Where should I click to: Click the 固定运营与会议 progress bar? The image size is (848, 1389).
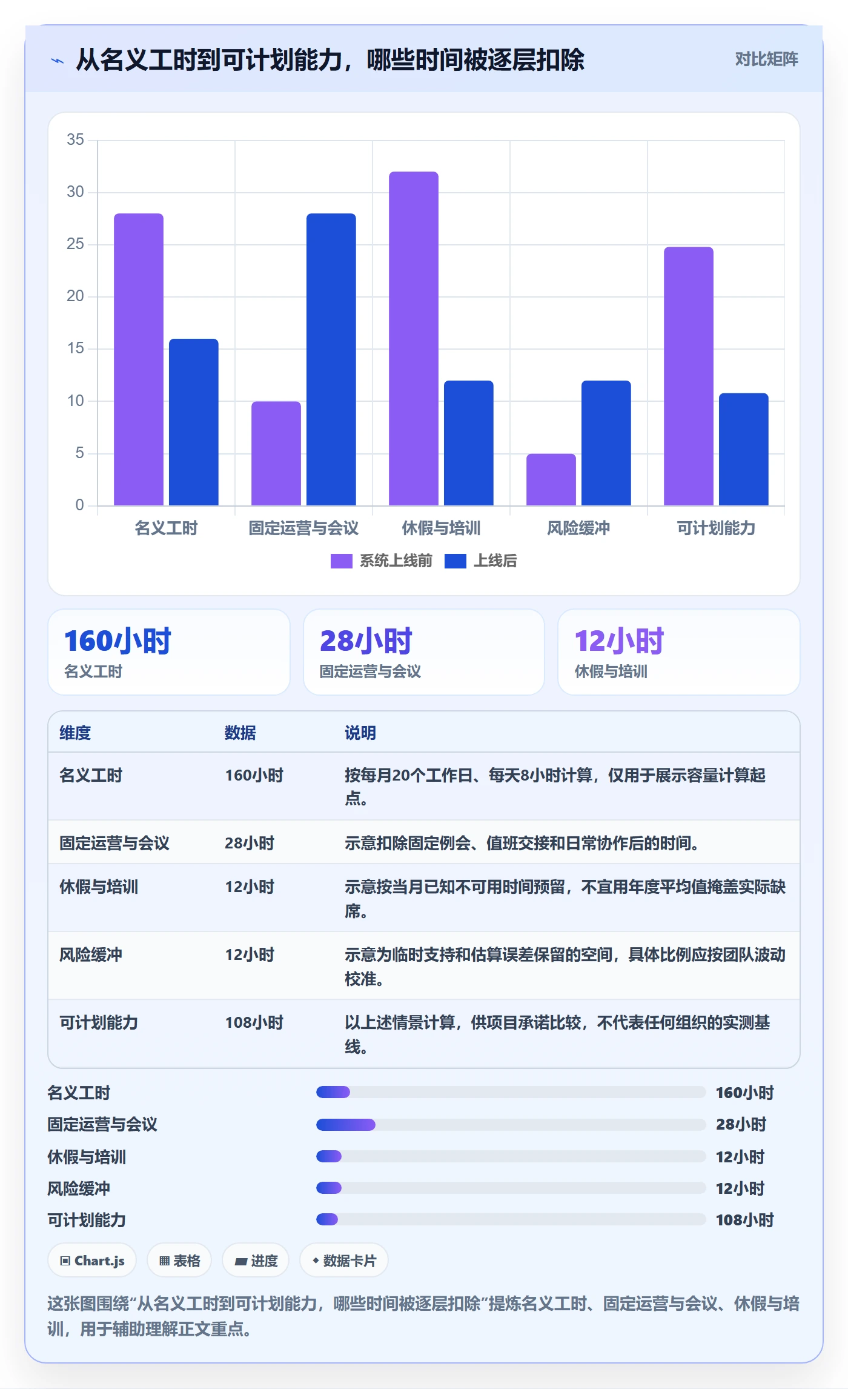[511, 1125]
